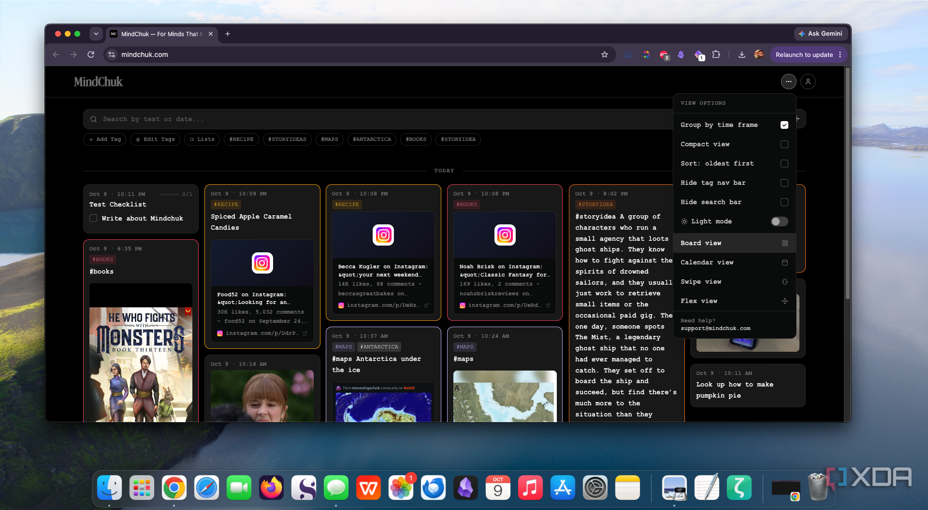Check Sort: oldest first

(784, 164)
